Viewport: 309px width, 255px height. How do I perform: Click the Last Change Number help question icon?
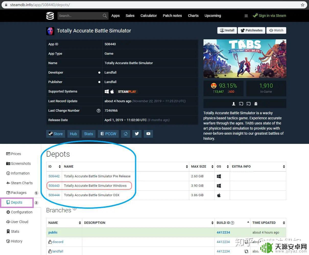click(x=99, y=111)
